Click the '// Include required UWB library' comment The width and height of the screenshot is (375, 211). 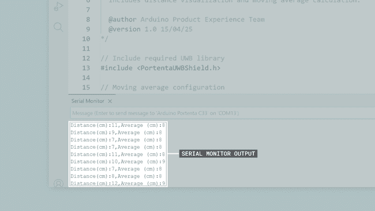(x=162, y=58)
